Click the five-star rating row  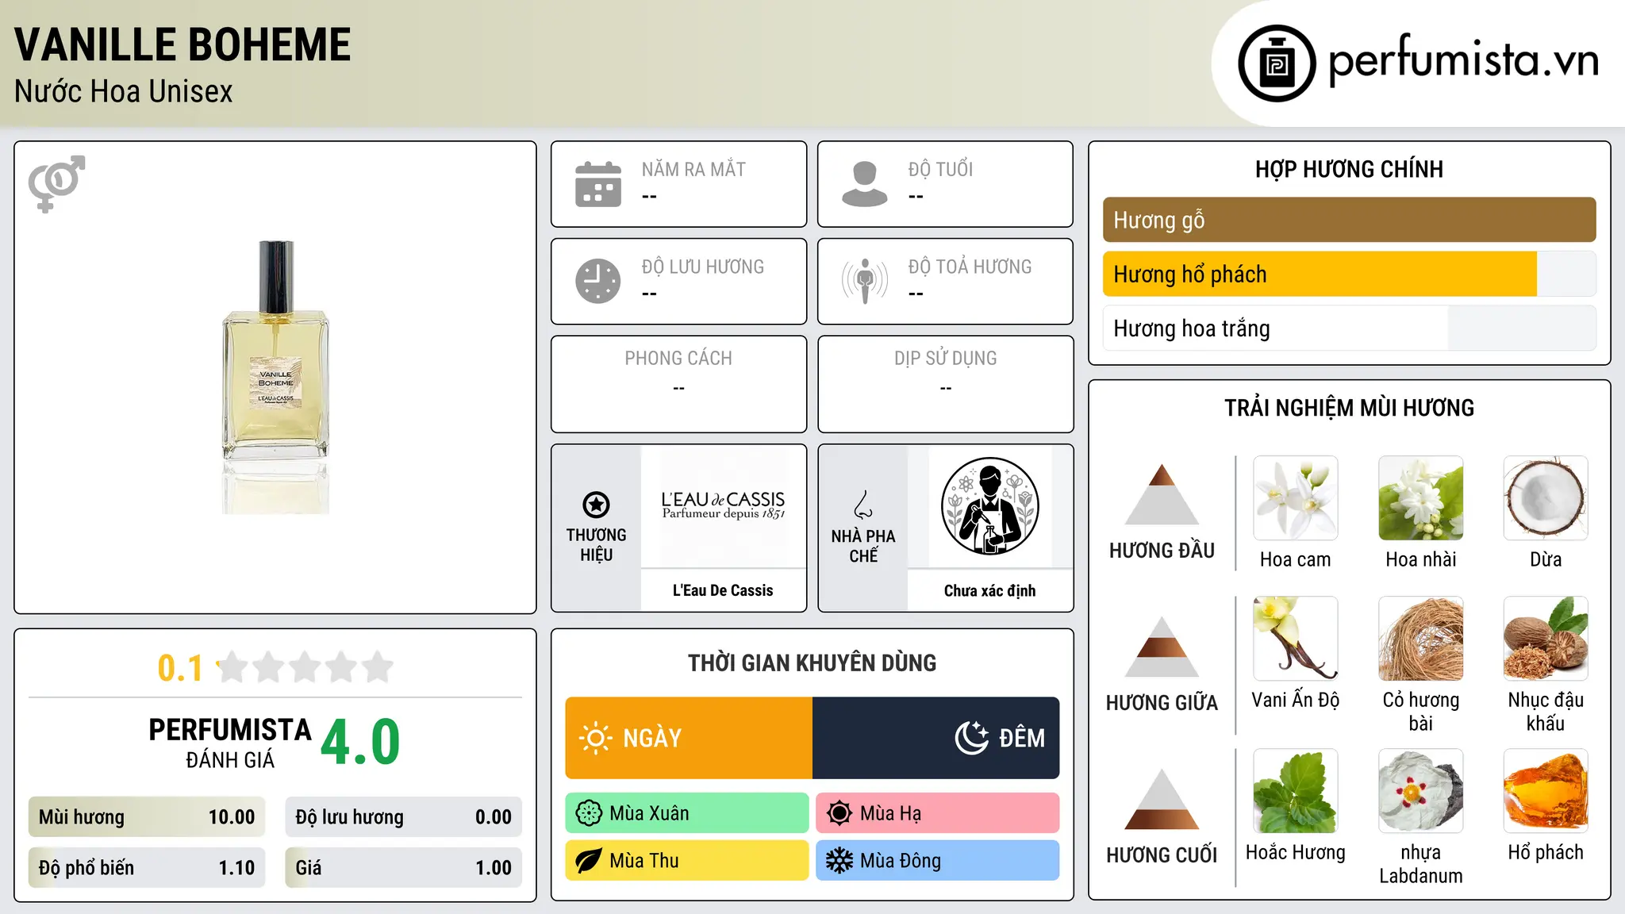point(305,667)
